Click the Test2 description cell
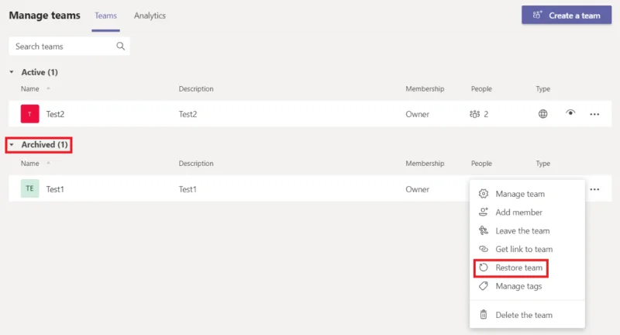The image size is (620, 335). (188, 114)
